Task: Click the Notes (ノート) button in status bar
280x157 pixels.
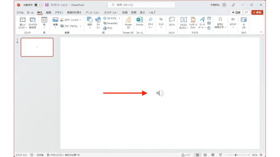Action: click(186, 155)
